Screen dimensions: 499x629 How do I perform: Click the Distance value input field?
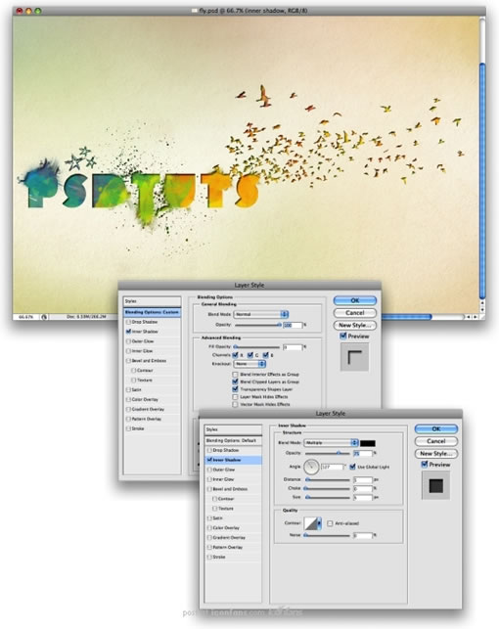coord(363,479)
